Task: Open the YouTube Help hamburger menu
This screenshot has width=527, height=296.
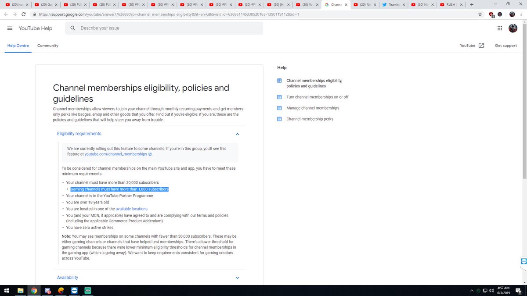Action: pos(10,28)
